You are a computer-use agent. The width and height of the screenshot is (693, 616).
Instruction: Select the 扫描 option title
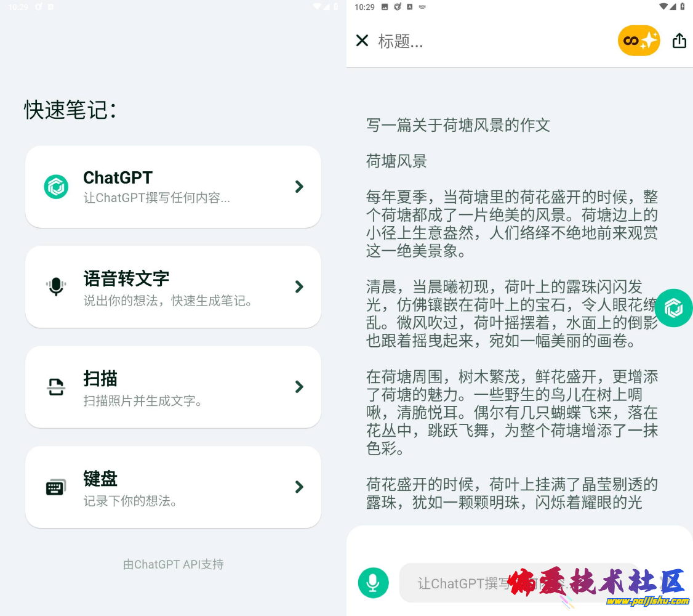[100, 378]
